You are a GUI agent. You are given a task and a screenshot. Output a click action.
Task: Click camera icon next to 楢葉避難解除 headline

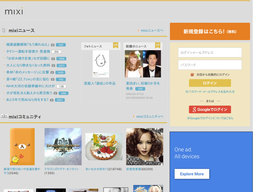tap(52, 45)
